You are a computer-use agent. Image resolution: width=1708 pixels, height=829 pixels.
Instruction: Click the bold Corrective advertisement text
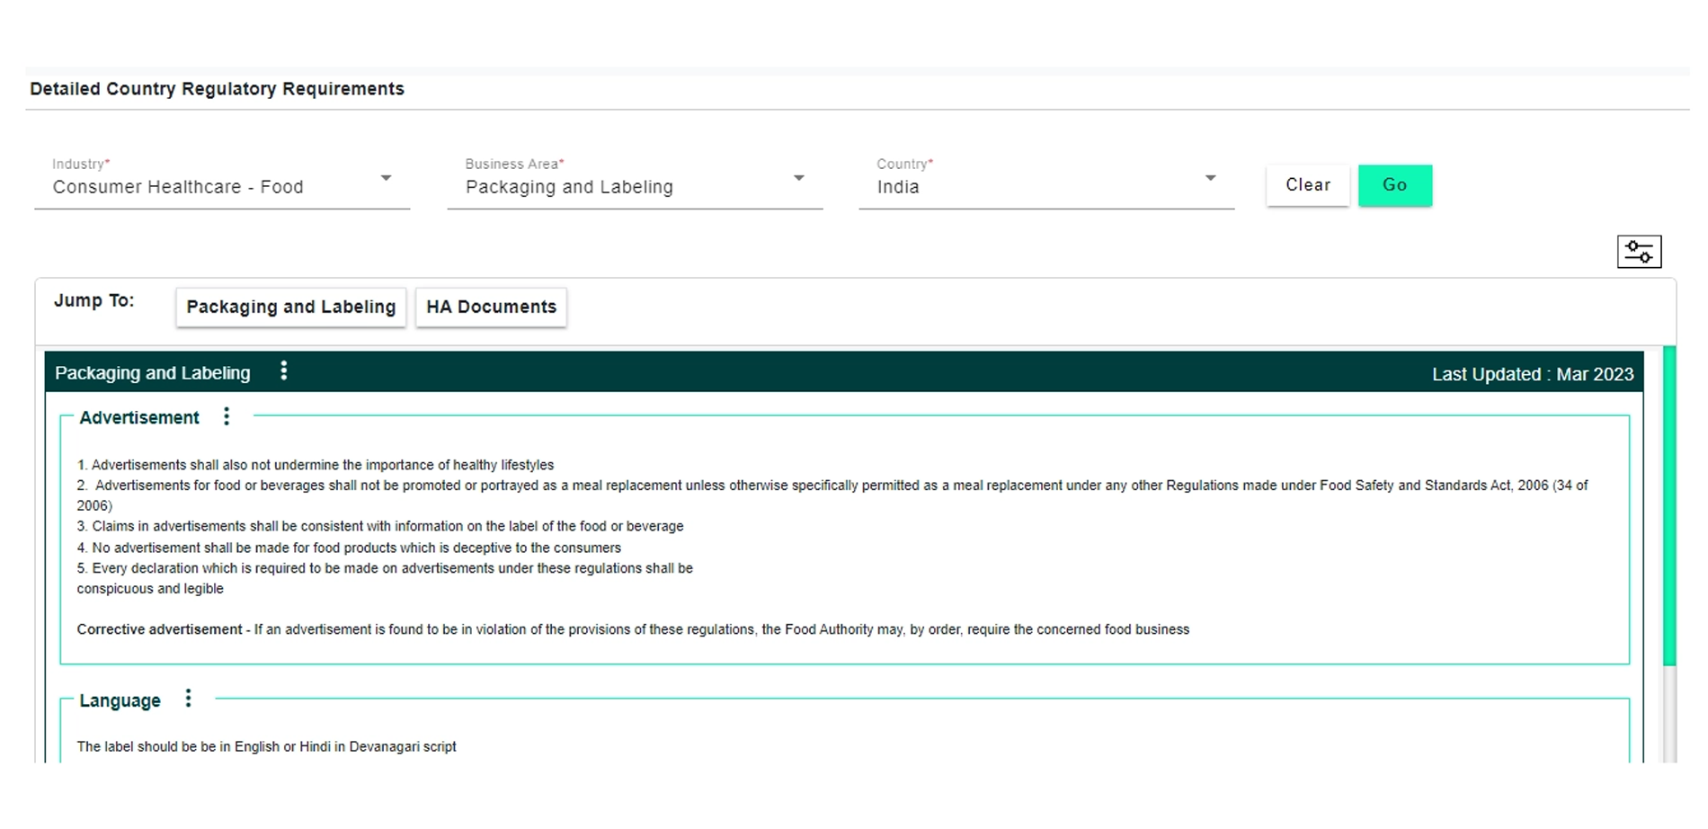click(x=159, y=629)
